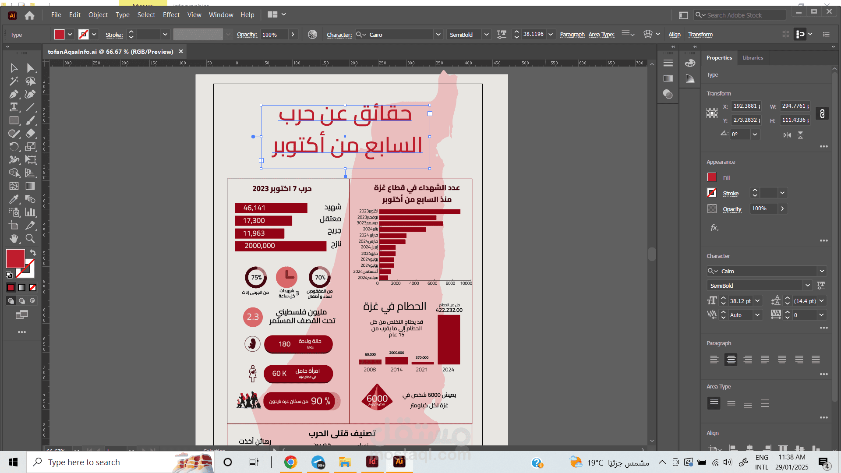Image resolution: width=841 pixels, height=473 pixels.
Task: Expand the Cairo font family dropdown in Properties
Action: pyautogui.click(x=822, y=271)
